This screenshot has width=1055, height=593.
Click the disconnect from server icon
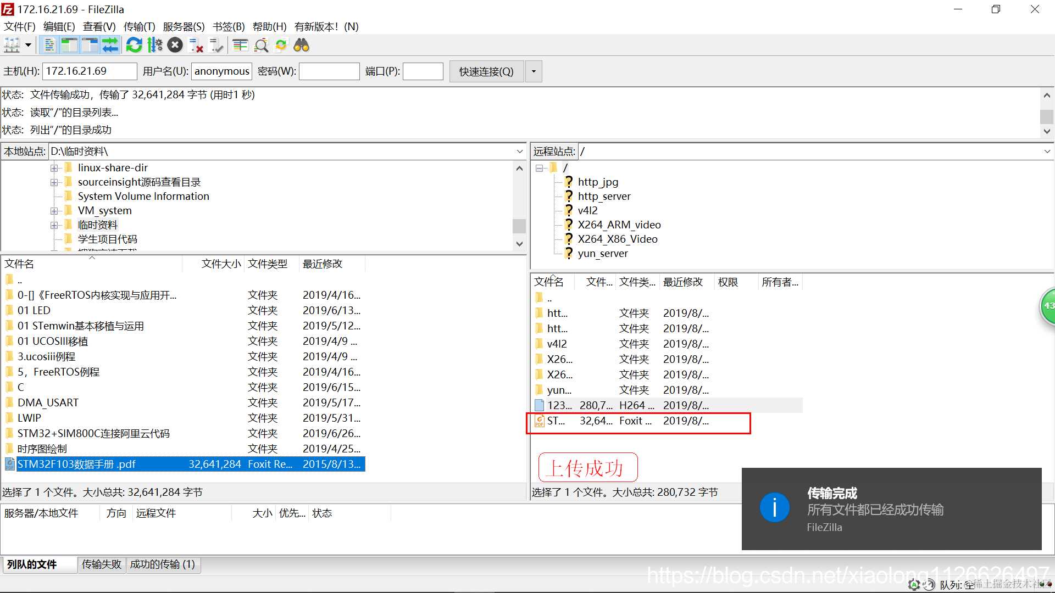tap(196, 45)
